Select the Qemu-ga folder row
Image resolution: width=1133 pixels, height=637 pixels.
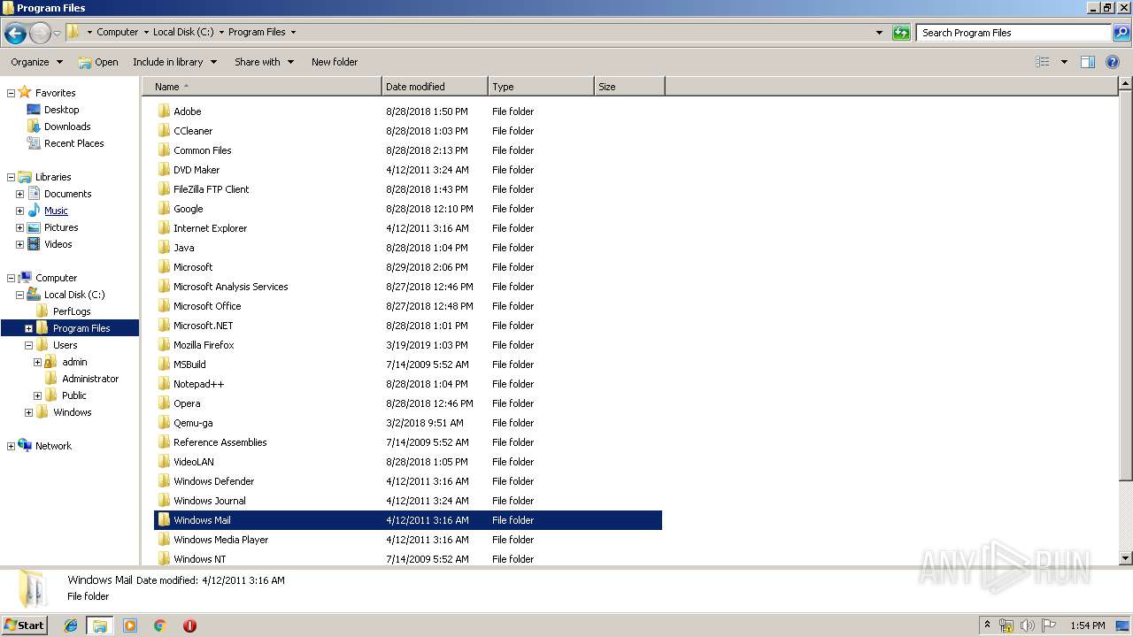click(x=408, y=423)
